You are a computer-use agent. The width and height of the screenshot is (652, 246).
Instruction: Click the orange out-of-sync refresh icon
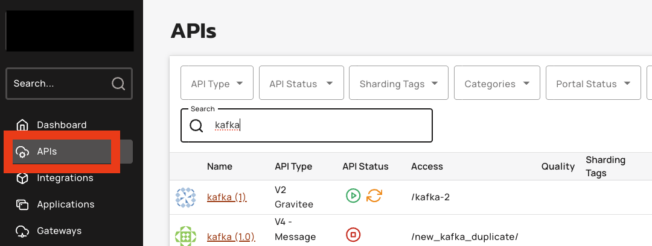click(x=374, y=195)
